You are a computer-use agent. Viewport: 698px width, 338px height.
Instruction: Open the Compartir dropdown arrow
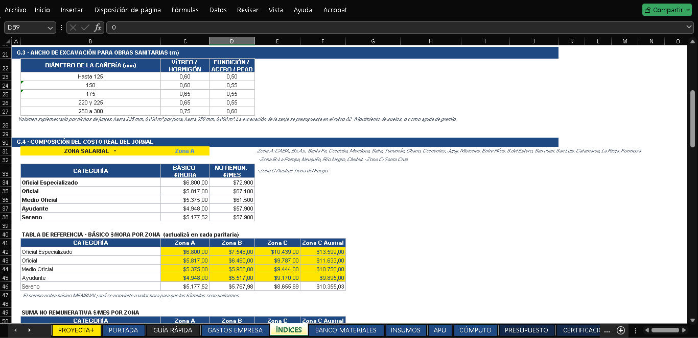tap(688, 10)
